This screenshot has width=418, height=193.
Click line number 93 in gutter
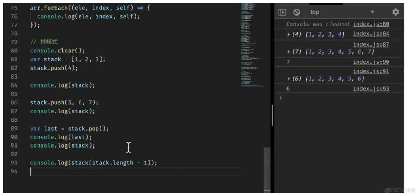[x=14, y=163]
